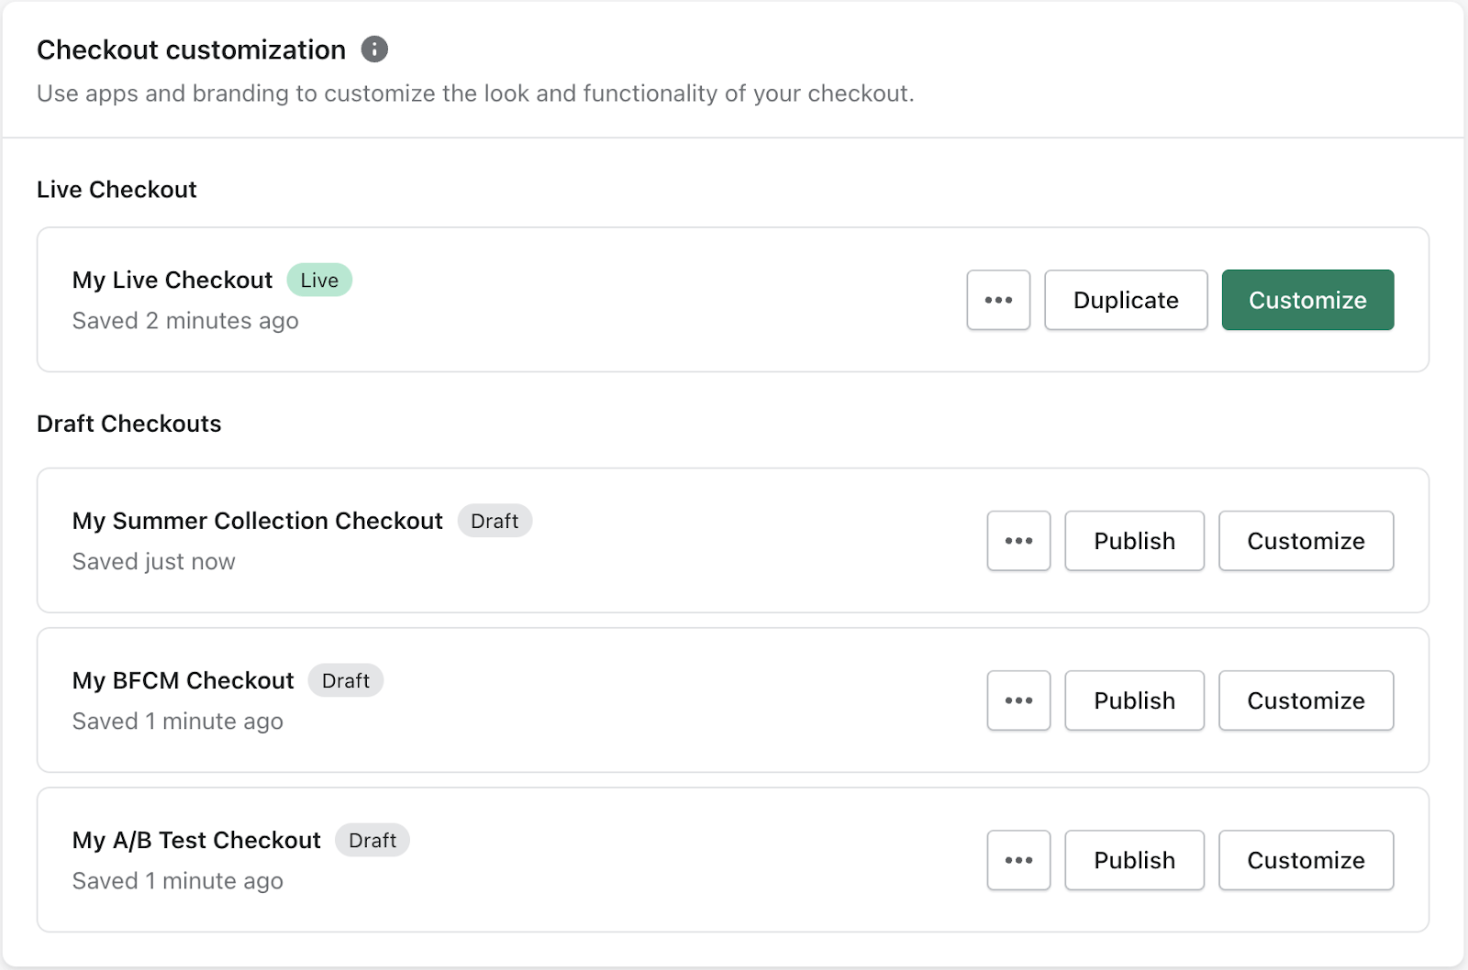This screenshot has width=1468, height=970.
Task: Select the My BFCM Checkout title
Action: click(x=183, y=680)
